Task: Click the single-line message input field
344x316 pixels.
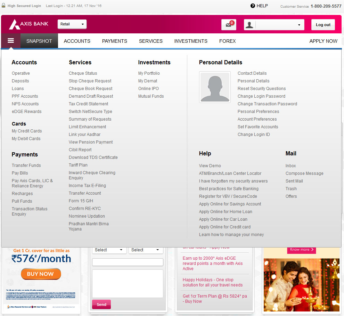Action: point(128,262)
